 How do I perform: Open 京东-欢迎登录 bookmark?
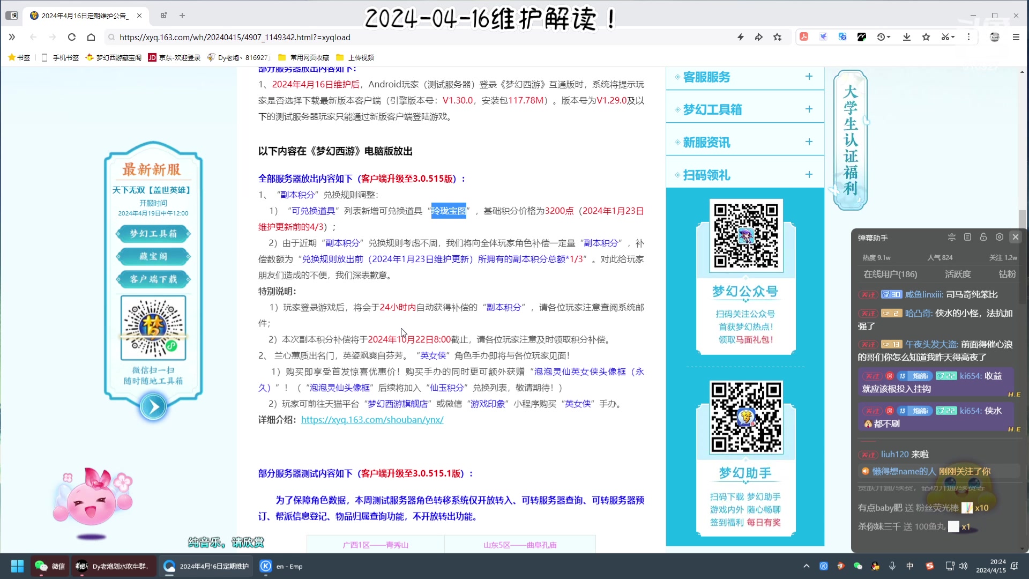(x=174, y=57)
